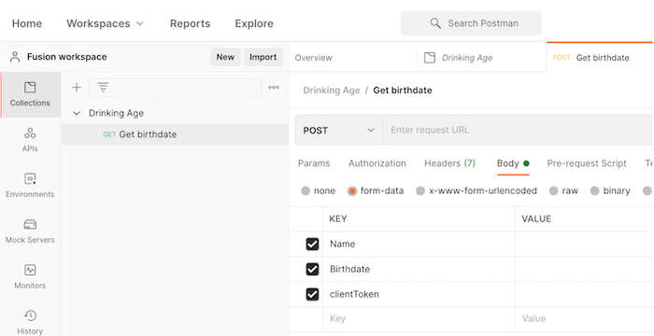Click the value cell for Birthdate
The image size is (654, 336).
click(x=584, y=270)
